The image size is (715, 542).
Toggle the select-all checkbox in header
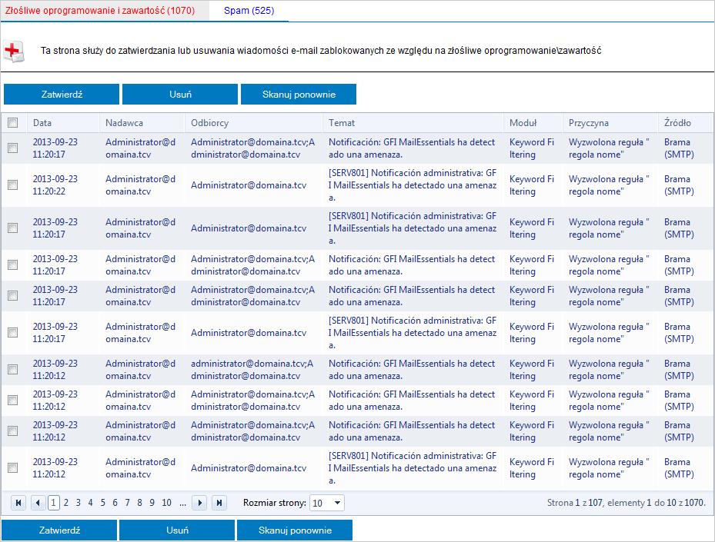point(13,122)
